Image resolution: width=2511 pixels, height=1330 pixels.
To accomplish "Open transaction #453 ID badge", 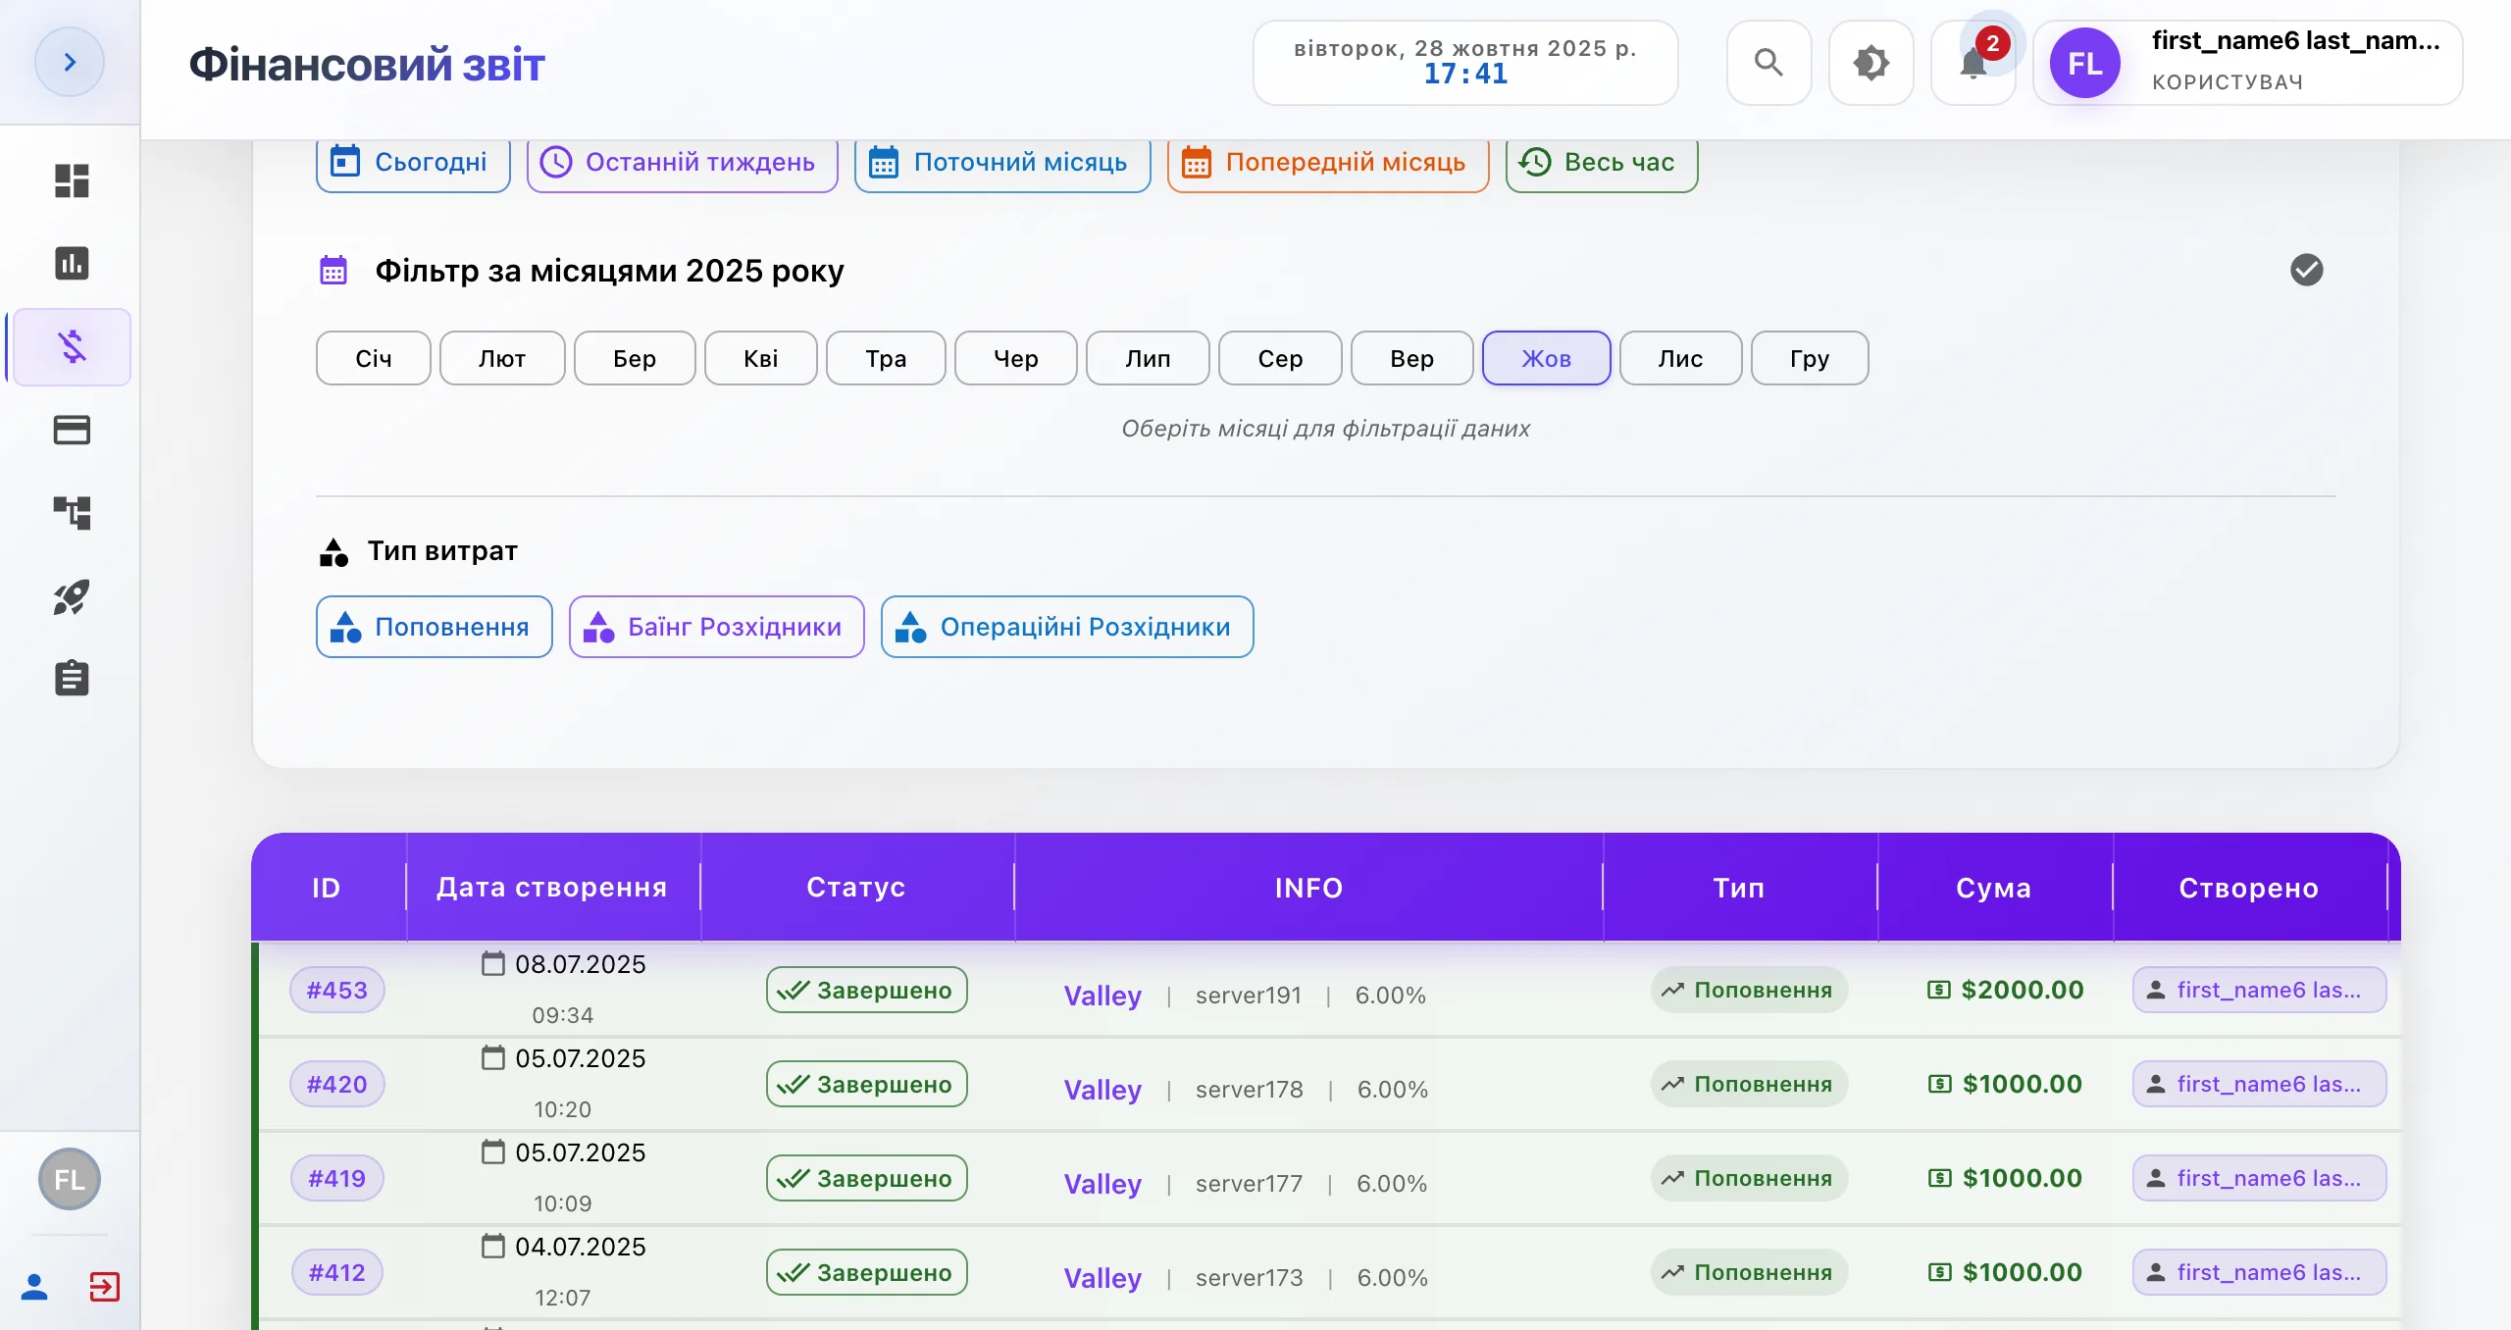I will coord(336,990).
